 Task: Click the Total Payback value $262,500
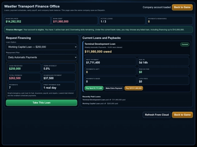[x=15, y=78]
